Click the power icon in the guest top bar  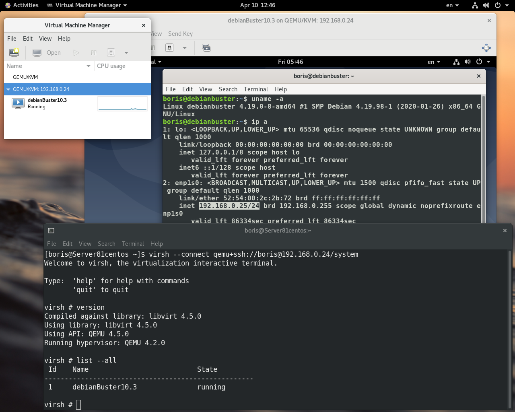(x=479, y=62)
